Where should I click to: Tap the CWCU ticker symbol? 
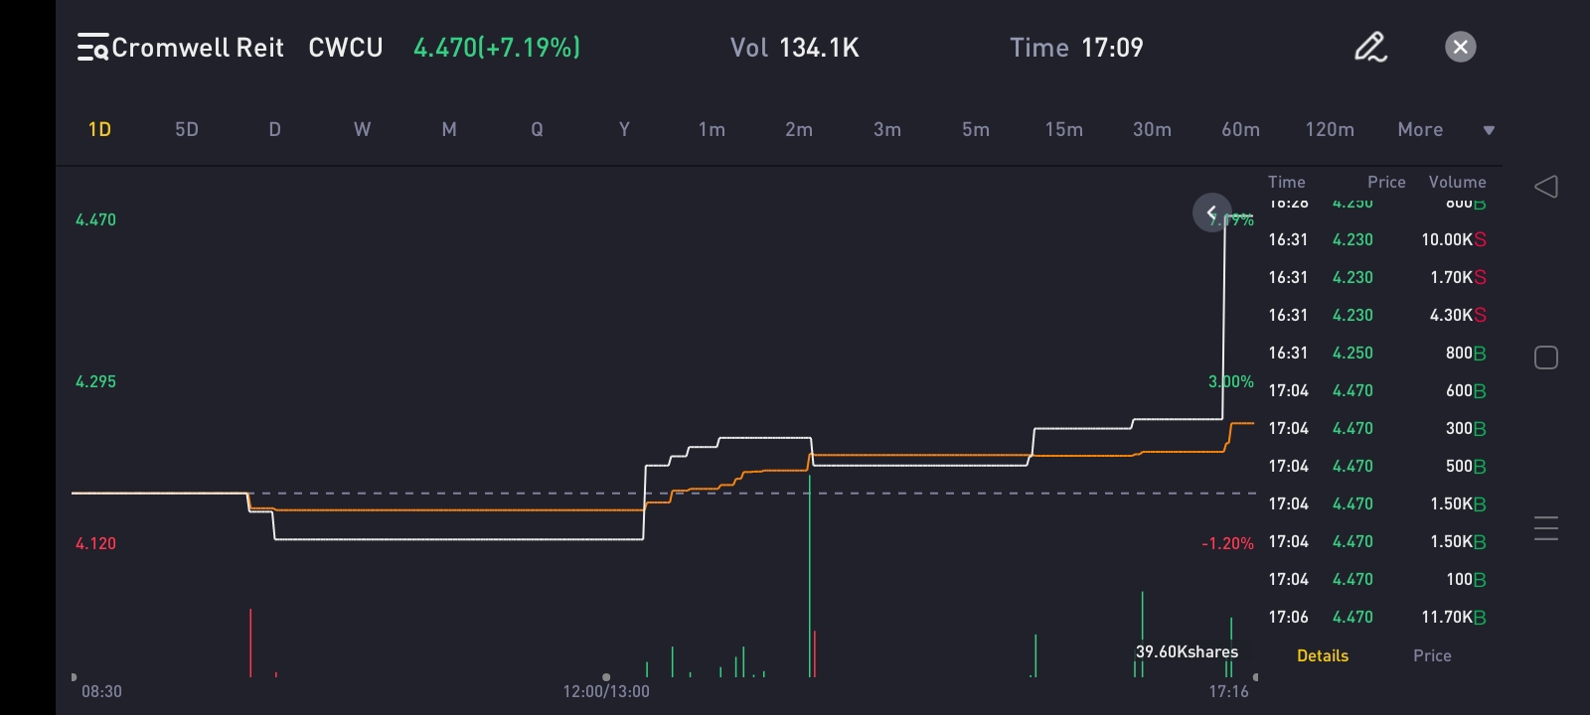[346, 48]
